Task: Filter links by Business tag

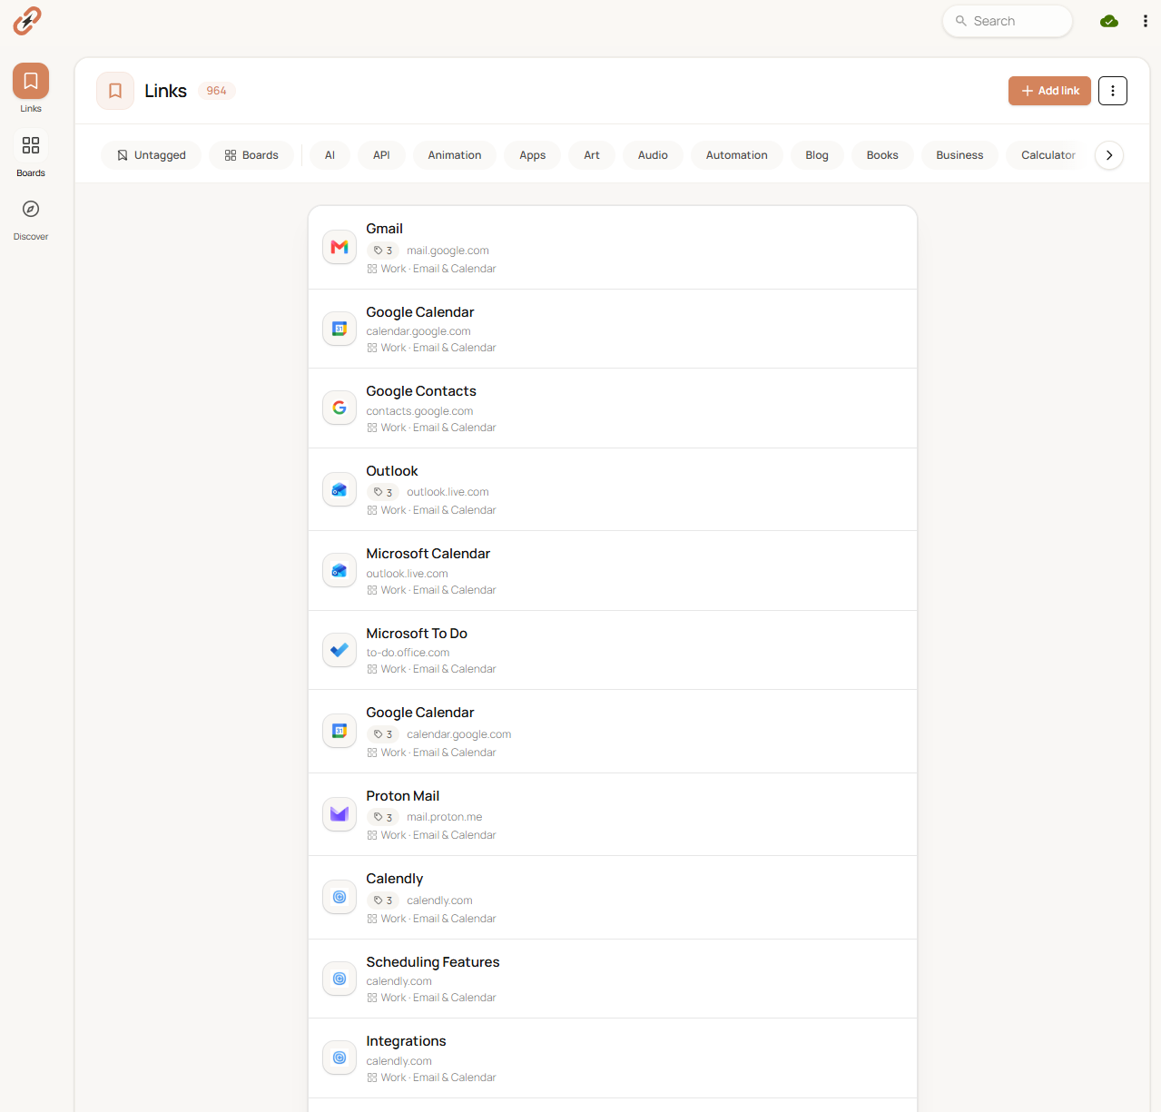Action: click(959, 155)
